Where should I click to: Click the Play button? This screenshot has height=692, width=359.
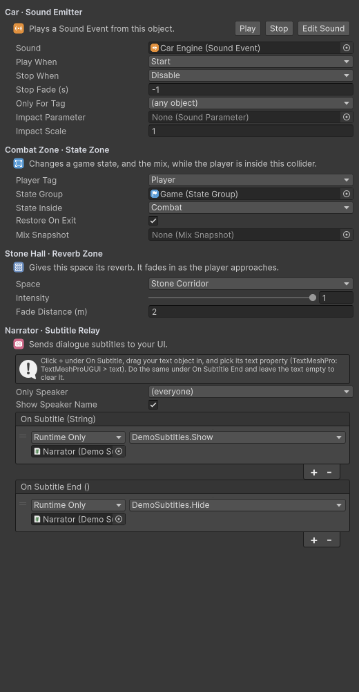pos(248,28)
